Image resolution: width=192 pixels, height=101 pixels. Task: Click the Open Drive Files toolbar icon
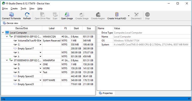(x=42, y=15)
